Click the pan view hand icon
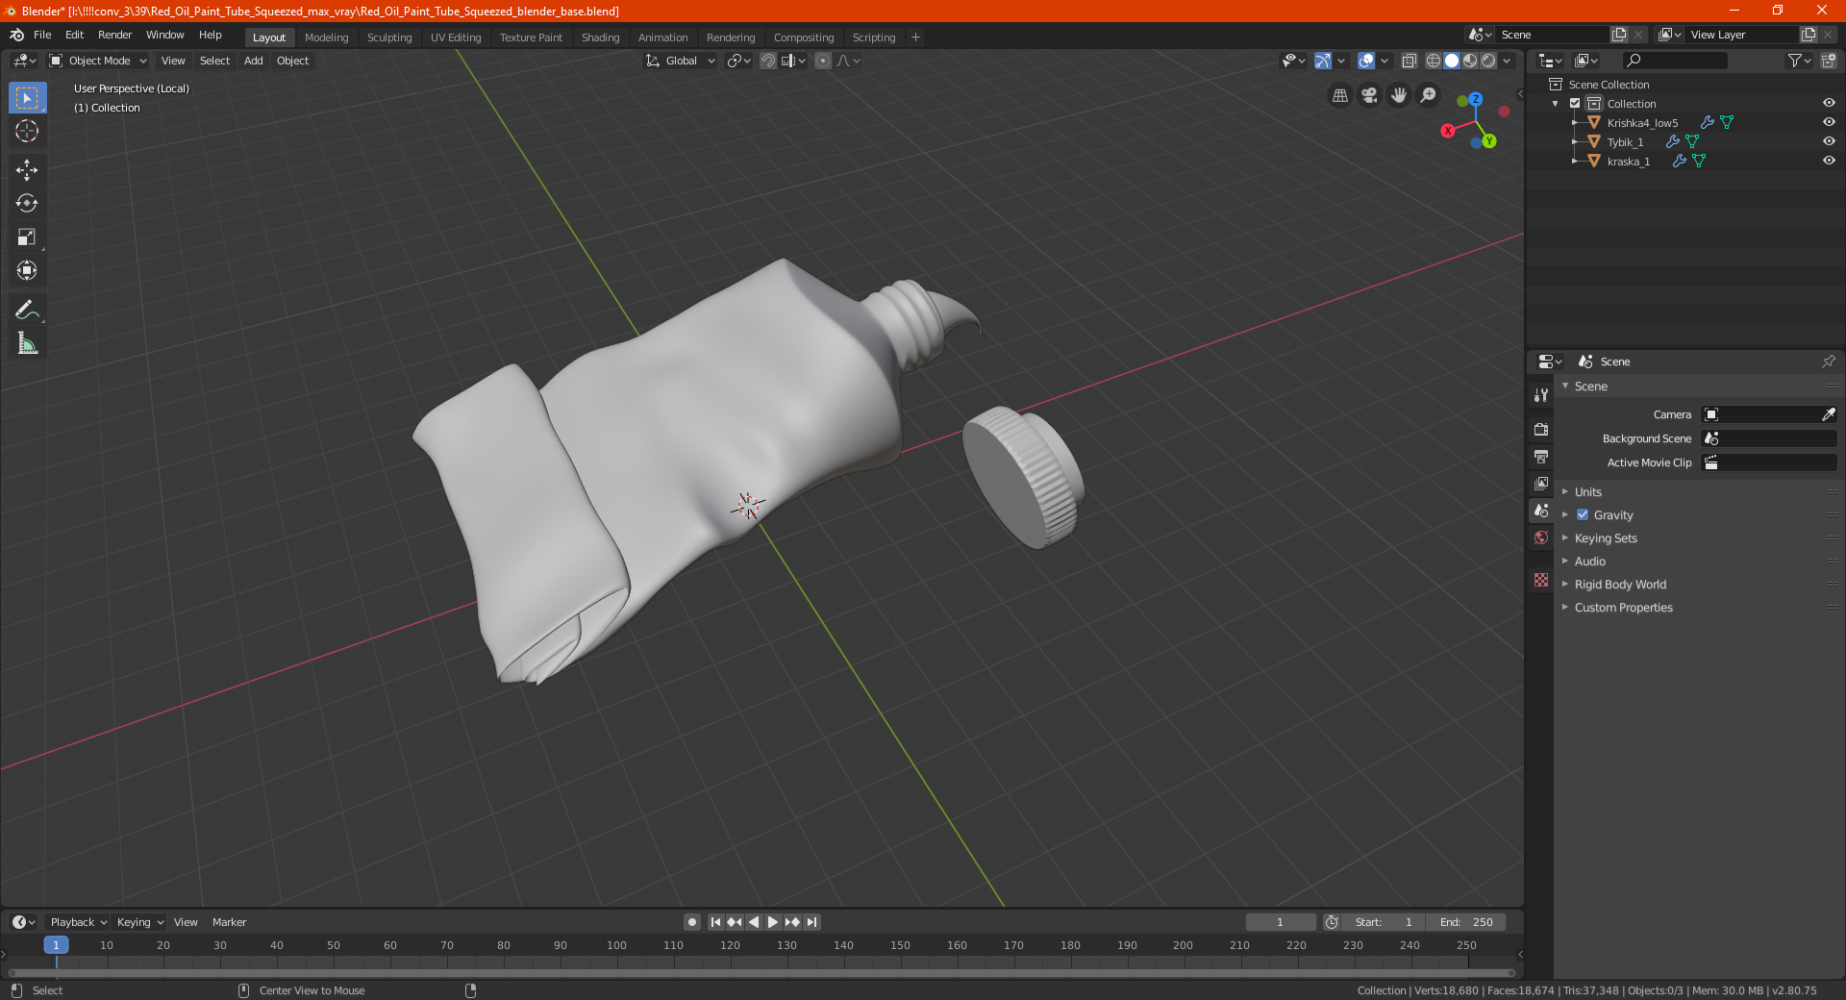 1399,95
